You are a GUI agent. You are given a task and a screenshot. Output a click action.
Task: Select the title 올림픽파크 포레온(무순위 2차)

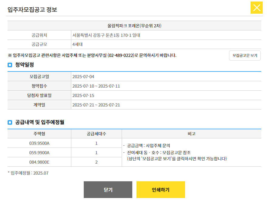click(x=134, y=26)
